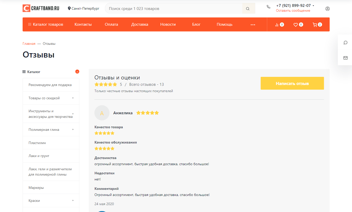This screenshot has height=212, width=352.
Task: Click Только честные отзывы настоящих покупателей text
Action: tap(134, 91)
